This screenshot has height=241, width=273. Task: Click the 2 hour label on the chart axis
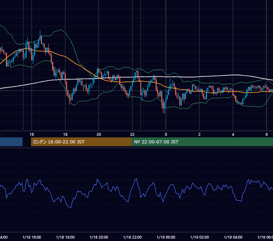click(x=200, y=134)
